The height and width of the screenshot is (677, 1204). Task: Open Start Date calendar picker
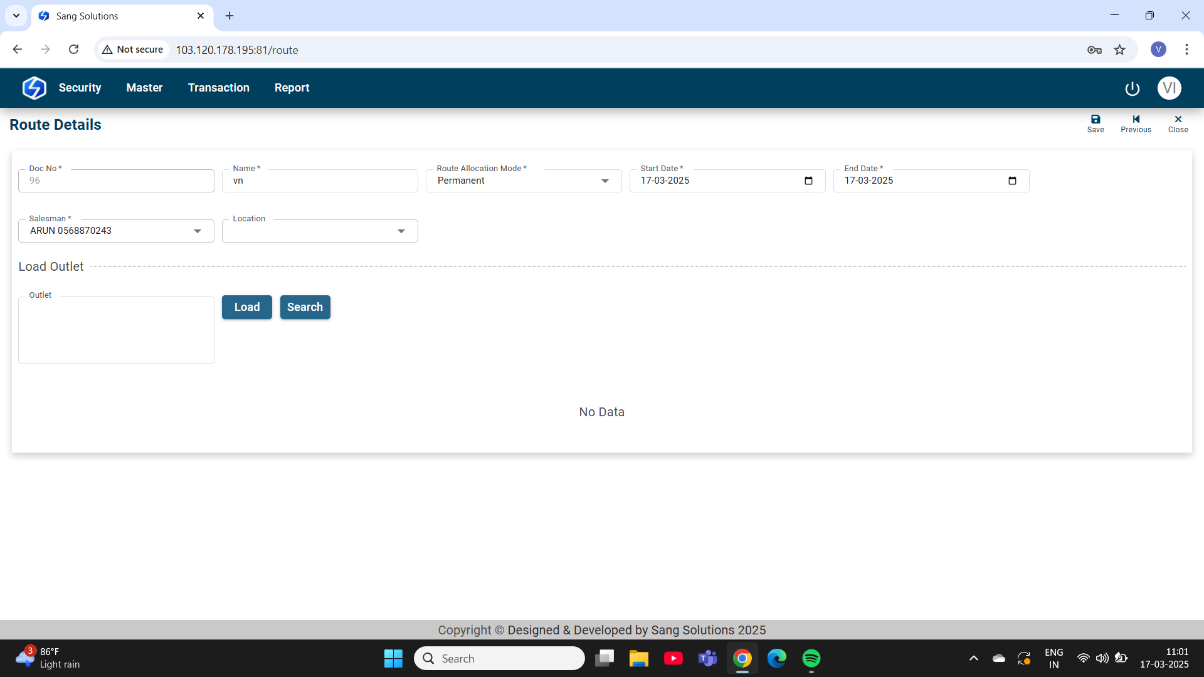pos(808,181)
